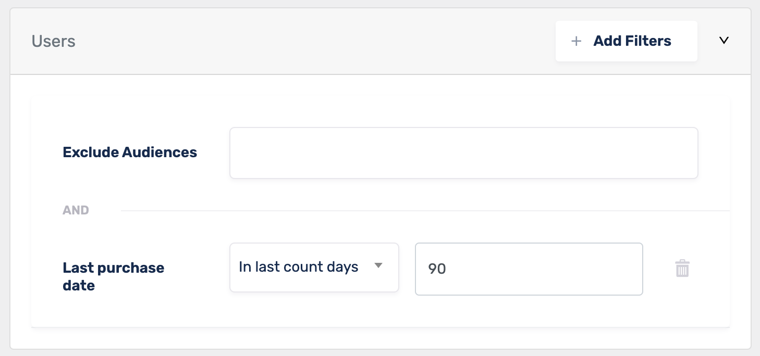Click the days count field showing 90
The height and width of the screenshot is (356, 760).
coord(529,269)
